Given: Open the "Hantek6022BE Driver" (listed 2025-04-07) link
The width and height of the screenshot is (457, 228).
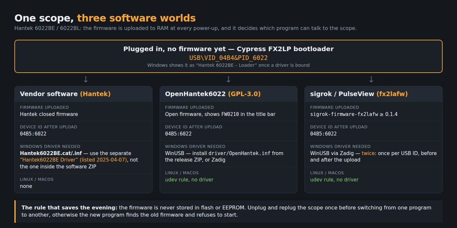Looking at the screenshot, I should click(x=73, y=160).
